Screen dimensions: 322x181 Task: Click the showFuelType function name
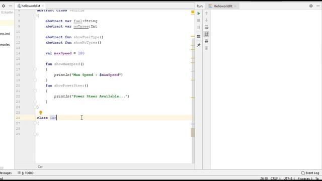click(87, 37)
